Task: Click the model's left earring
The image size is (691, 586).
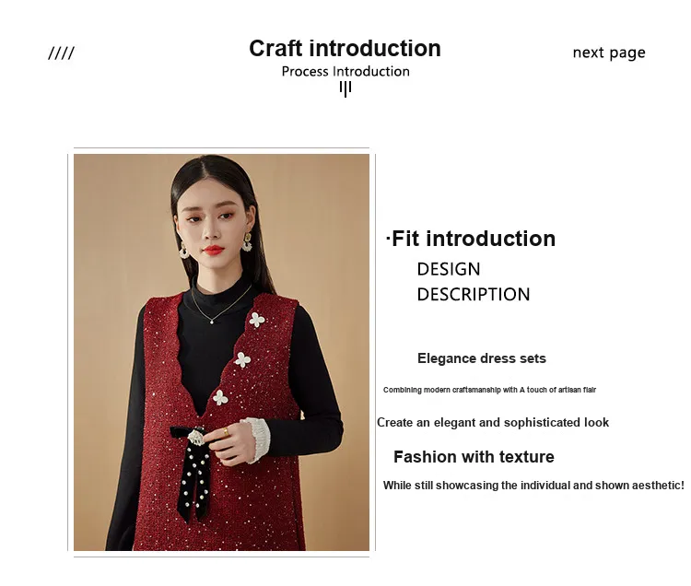Action: (x=247, y=242)
